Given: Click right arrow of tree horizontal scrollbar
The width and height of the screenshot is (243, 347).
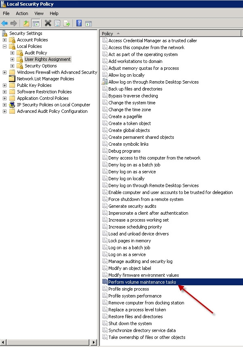Looking at the screenshot, I should (x=94, y=343).
